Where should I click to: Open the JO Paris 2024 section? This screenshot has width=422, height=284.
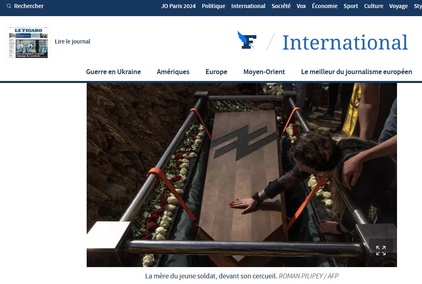click(179, 6)
